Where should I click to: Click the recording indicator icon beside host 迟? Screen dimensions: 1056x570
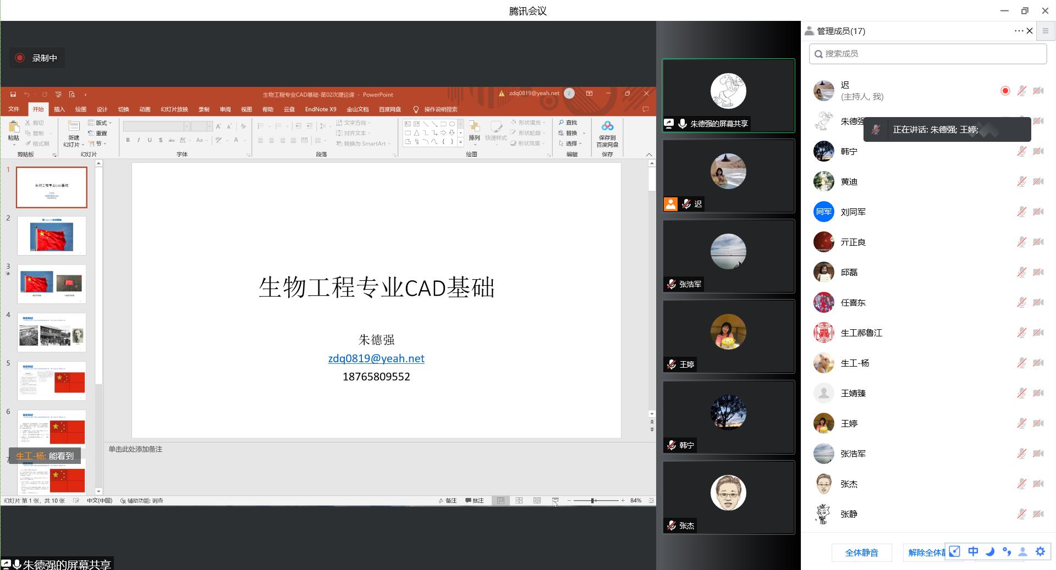pos(1005,91)
